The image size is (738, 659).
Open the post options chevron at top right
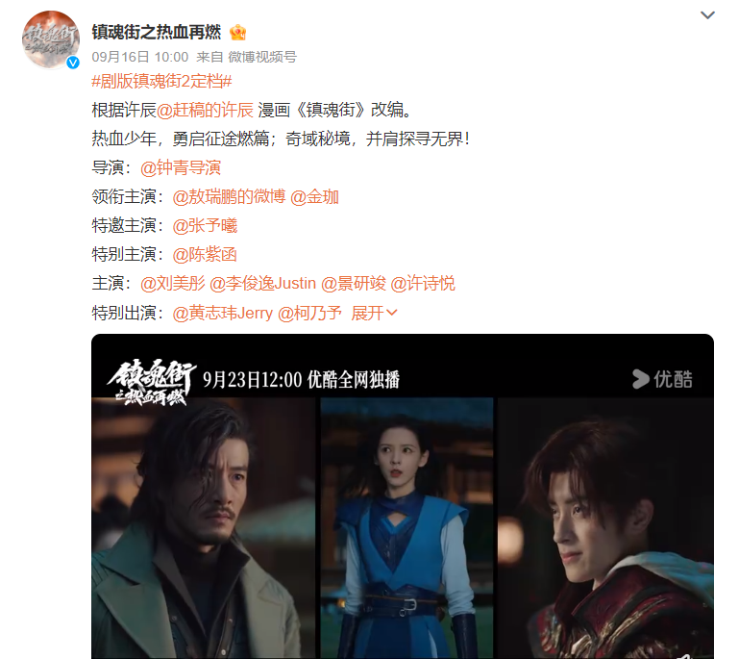click(x=707, y=15)
